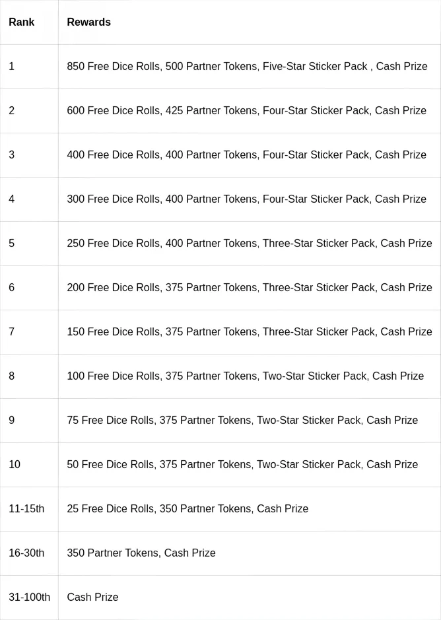441x620 pixels.
Task: Click the 300 Free Dice Rolls rewards cell
Action: [246, 199]
